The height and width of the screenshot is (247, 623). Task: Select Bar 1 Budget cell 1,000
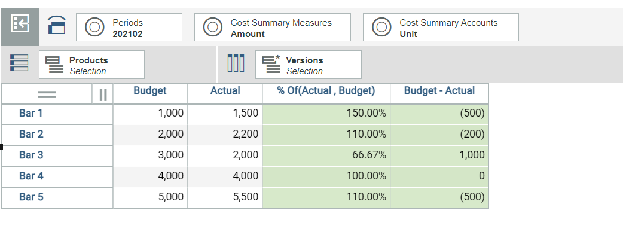pyautogui.click(x=150, y=114)
